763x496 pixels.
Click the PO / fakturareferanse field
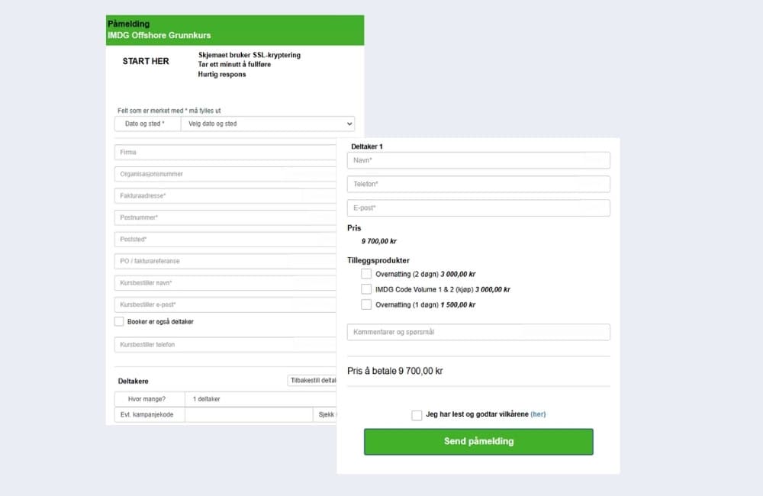click(225, 261)
